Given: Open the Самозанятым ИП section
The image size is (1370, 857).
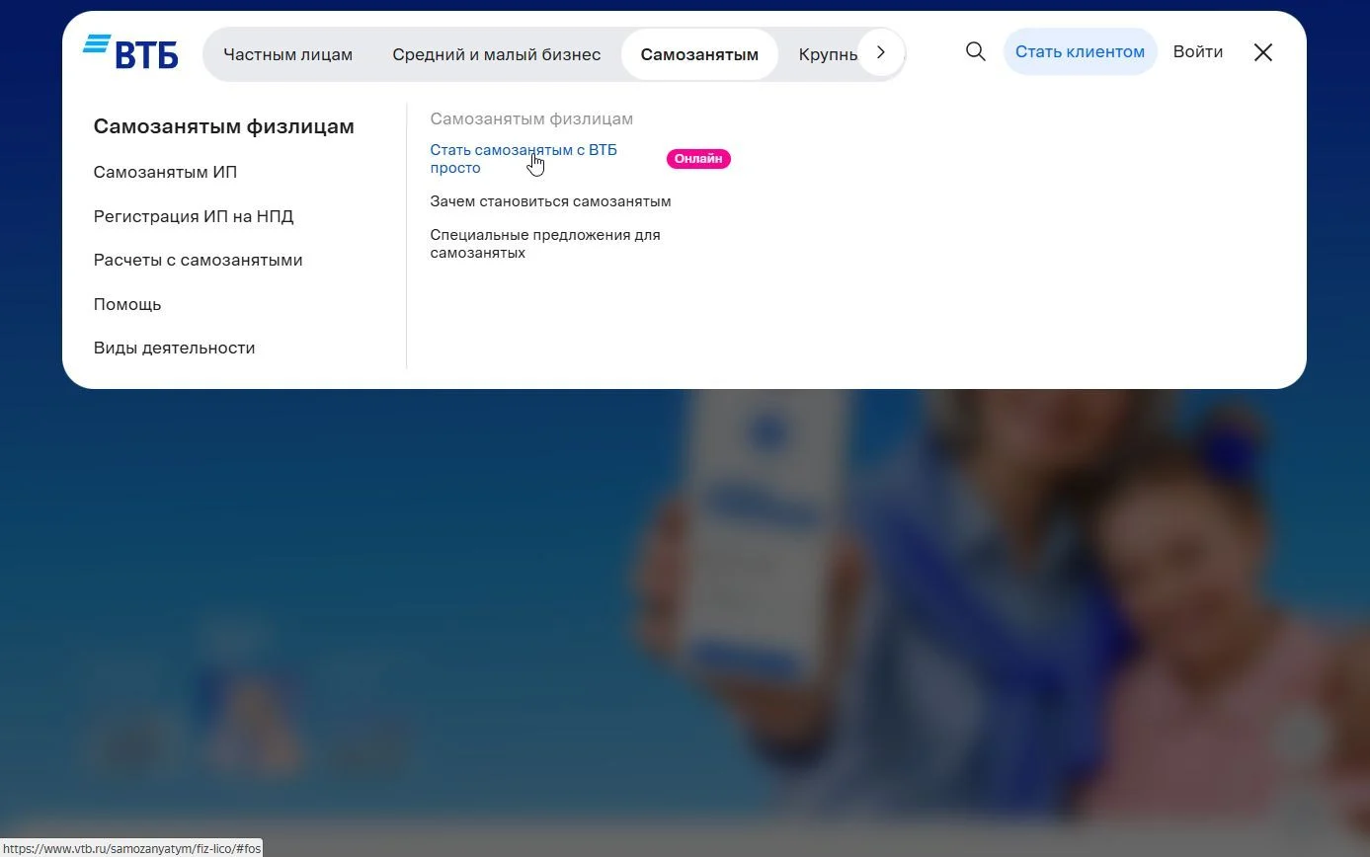Looking at the screenshot, I should point(165,172).
